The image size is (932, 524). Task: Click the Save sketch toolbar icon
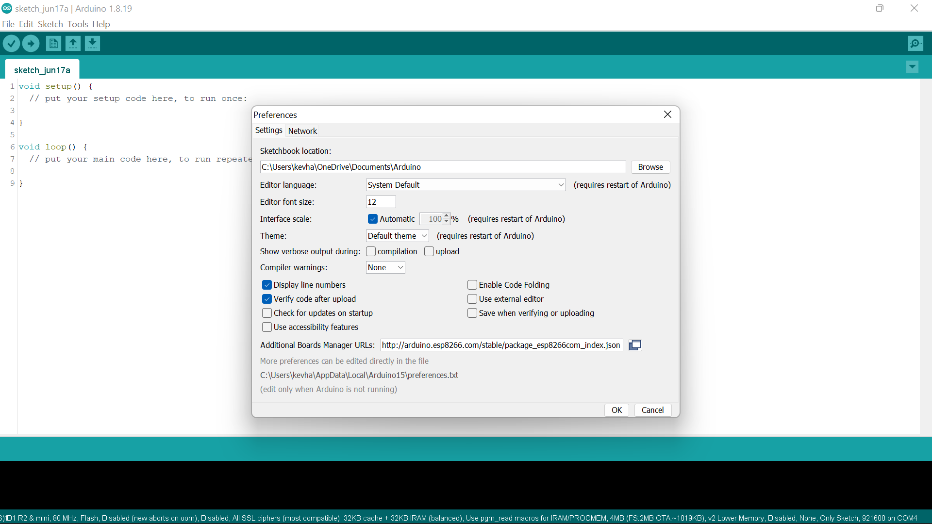92,44
